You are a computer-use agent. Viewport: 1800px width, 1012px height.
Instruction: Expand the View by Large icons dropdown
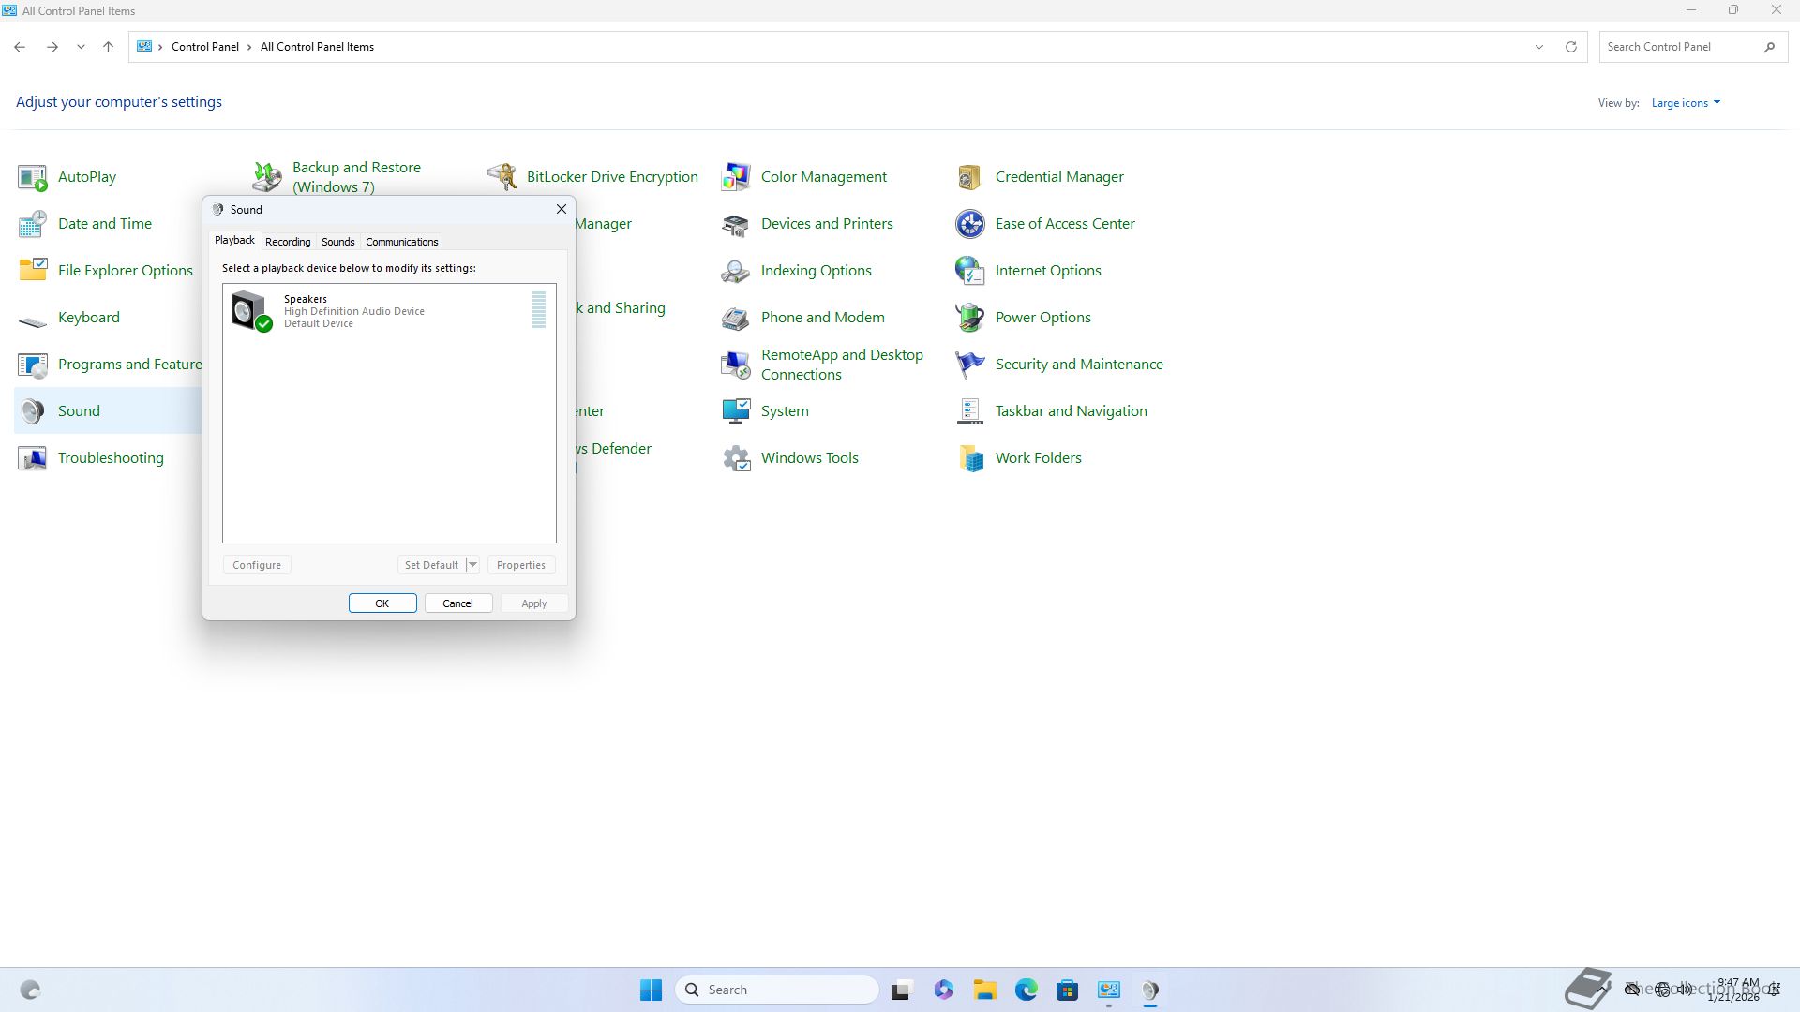1686,103
